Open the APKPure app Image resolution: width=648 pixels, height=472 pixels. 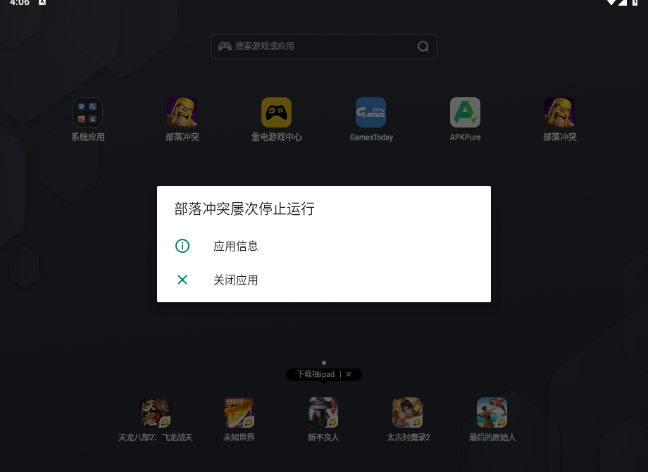pyautogui.click(x=465, y=113)
